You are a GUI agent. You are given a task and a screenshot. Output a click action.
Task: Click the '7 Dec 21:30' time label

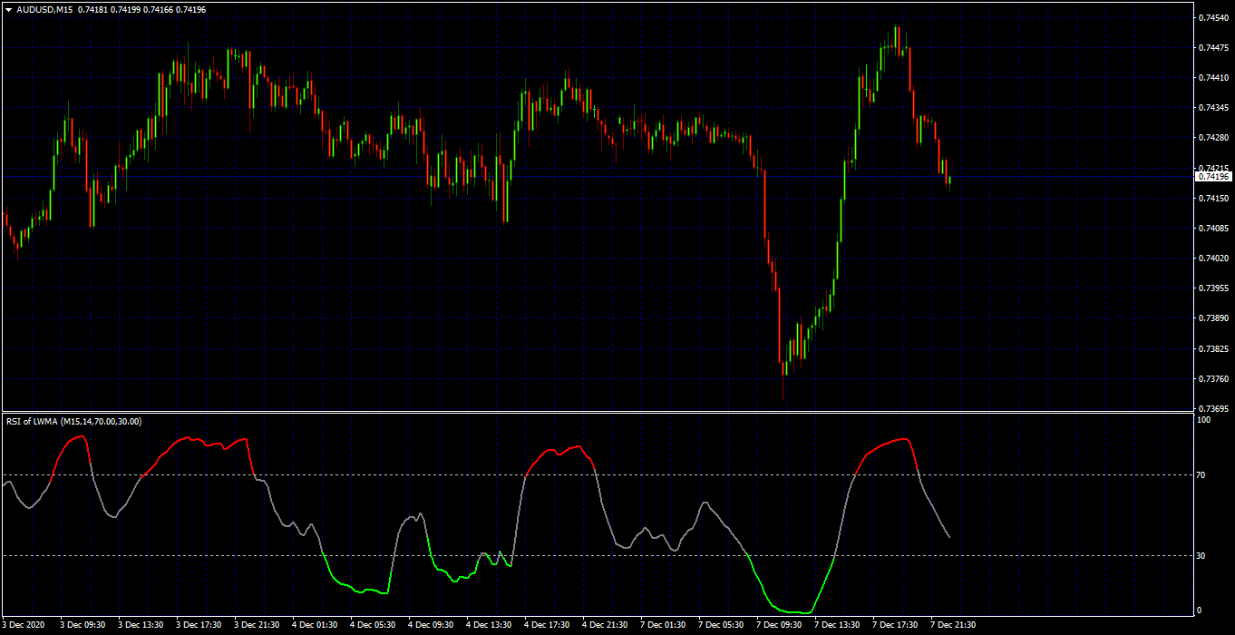pos(953,625)
